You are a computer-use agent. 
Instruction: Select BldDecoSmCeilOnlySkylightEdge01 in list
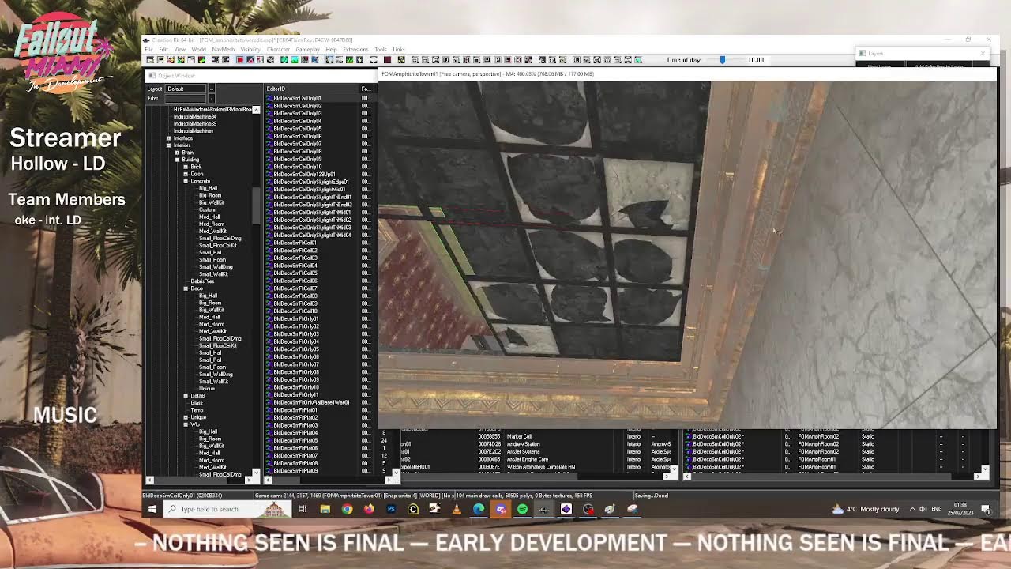310,182
